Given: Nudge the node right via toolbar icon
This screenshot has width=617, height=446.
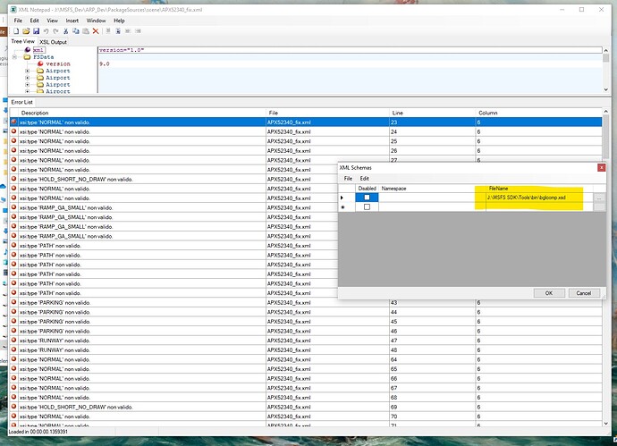Looking at the screenshot, I should tap(138, 31).
